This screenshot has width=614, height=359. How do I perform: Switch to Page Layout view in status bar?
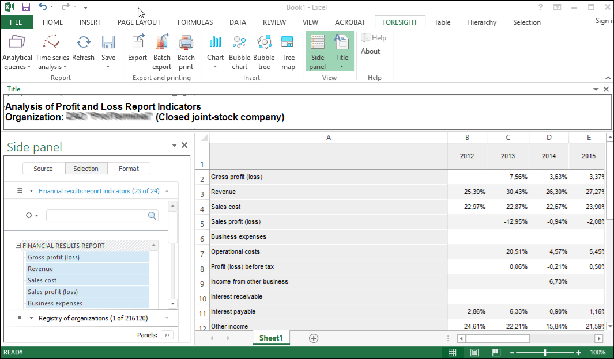[474, 353]
